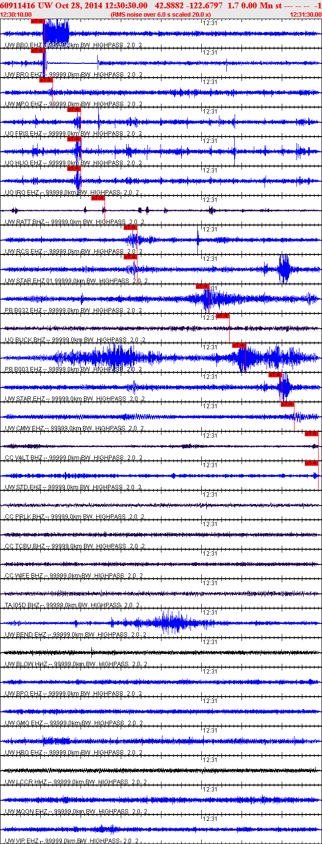This screenshot has width=322, height=844.
Task: Select the pick flag on UW CMW trace
Action: click(x=287, y=404)
